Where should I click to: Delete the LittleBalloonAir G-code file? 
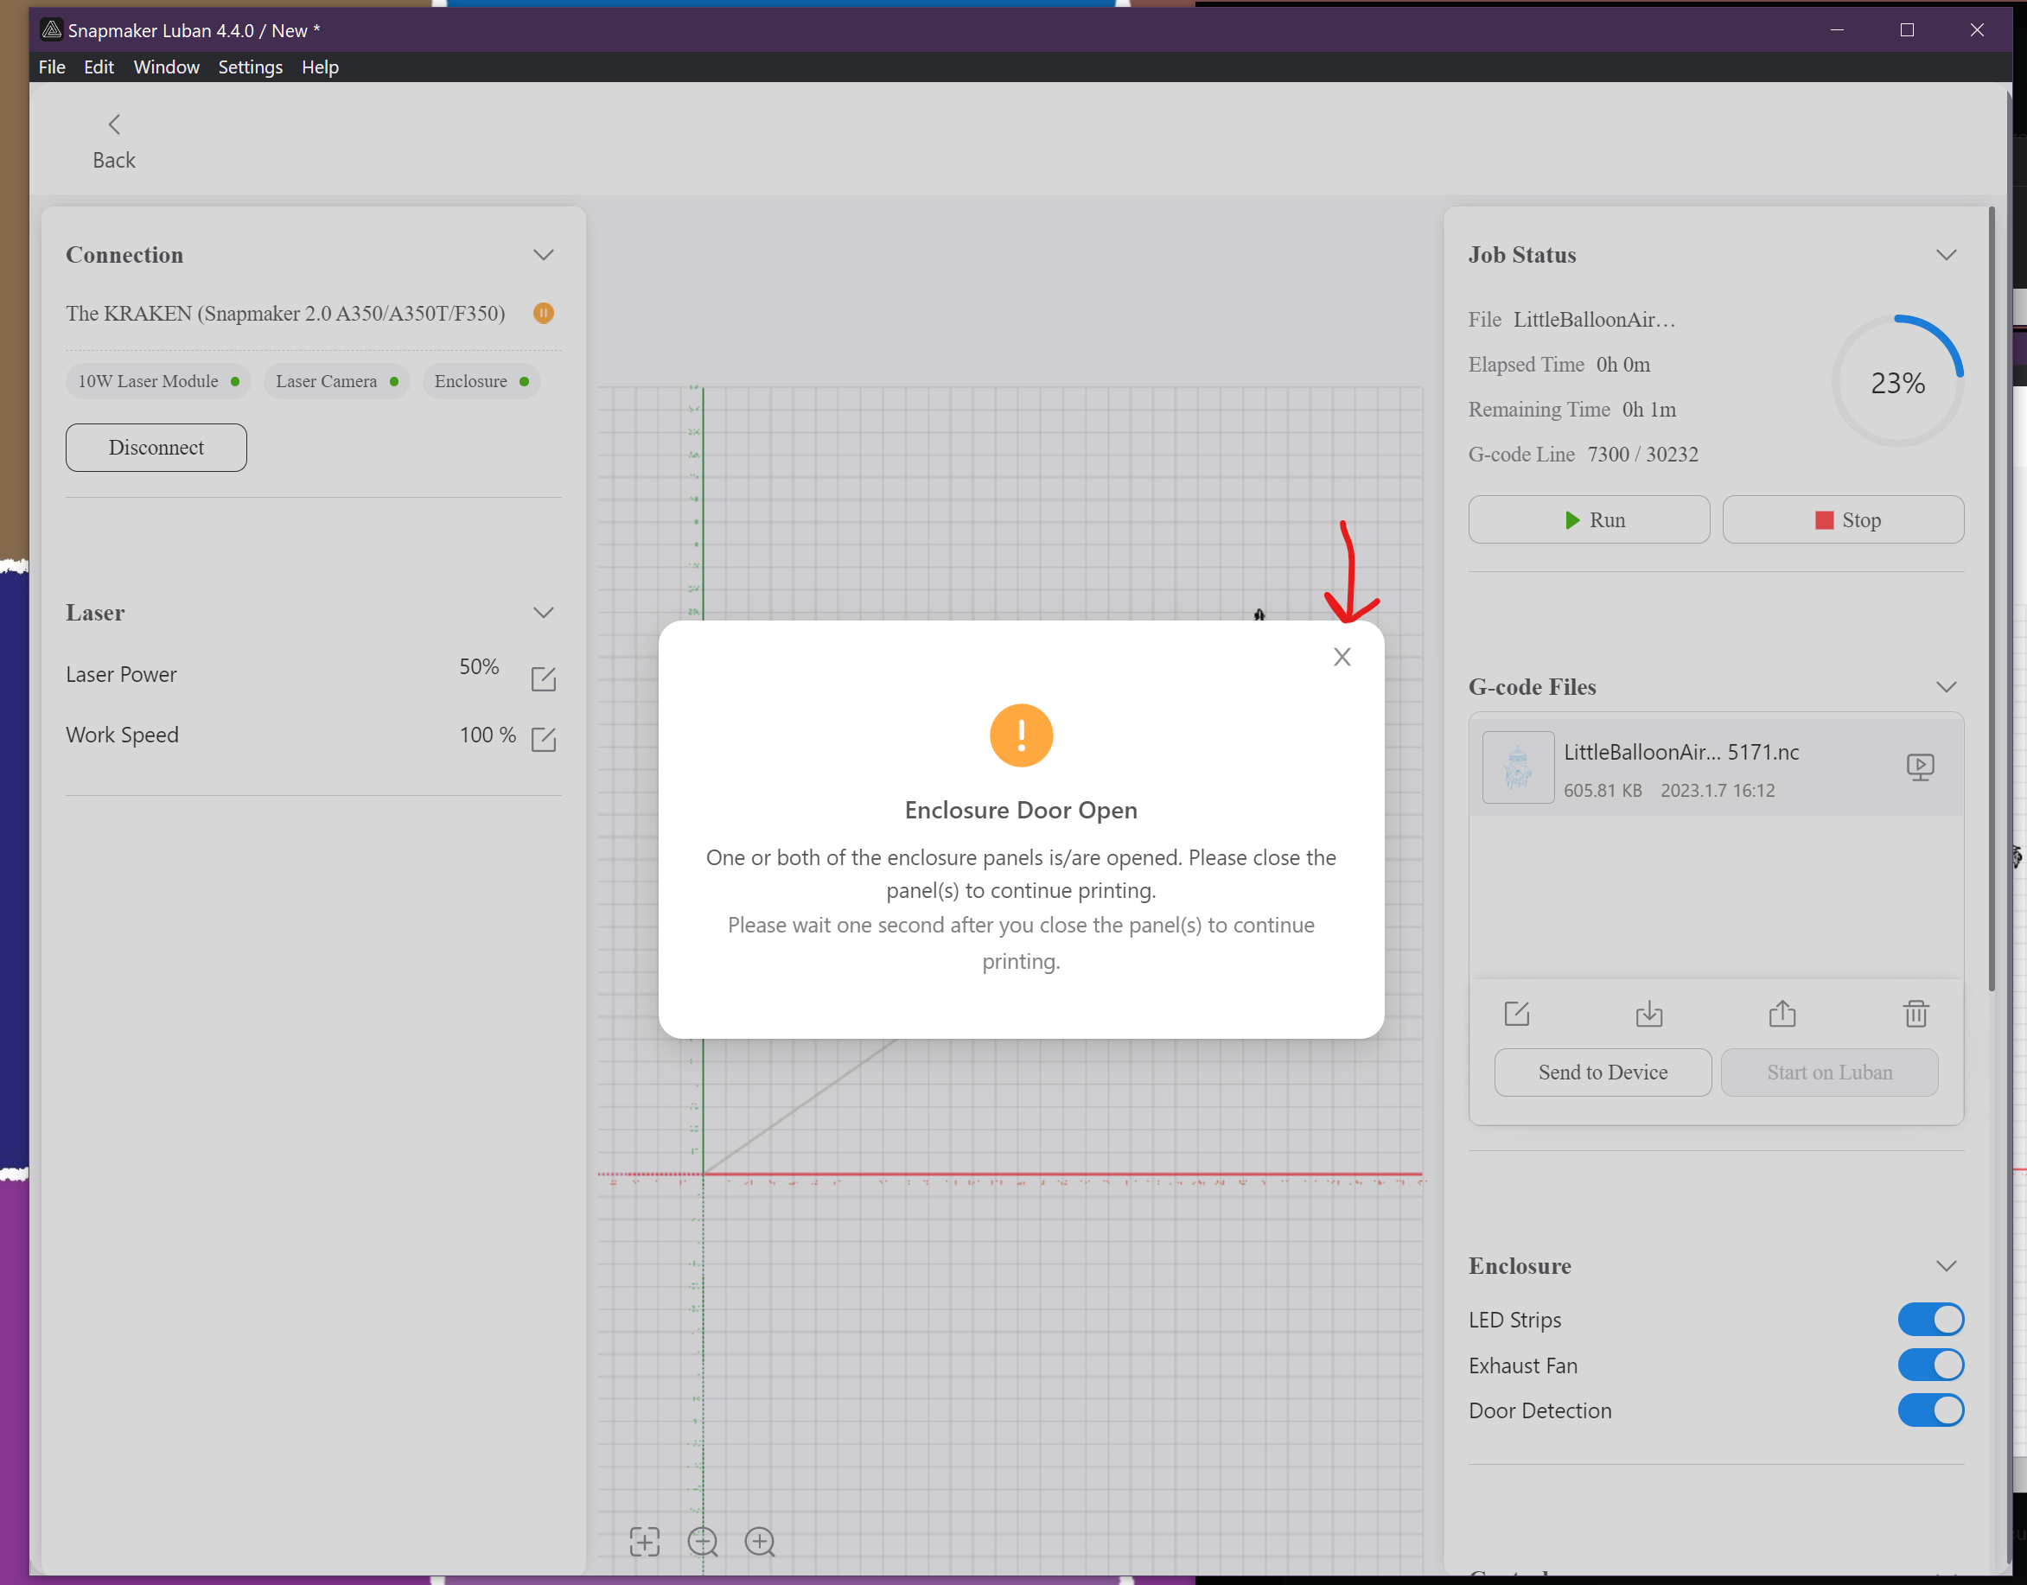tap(1915, 1014)
